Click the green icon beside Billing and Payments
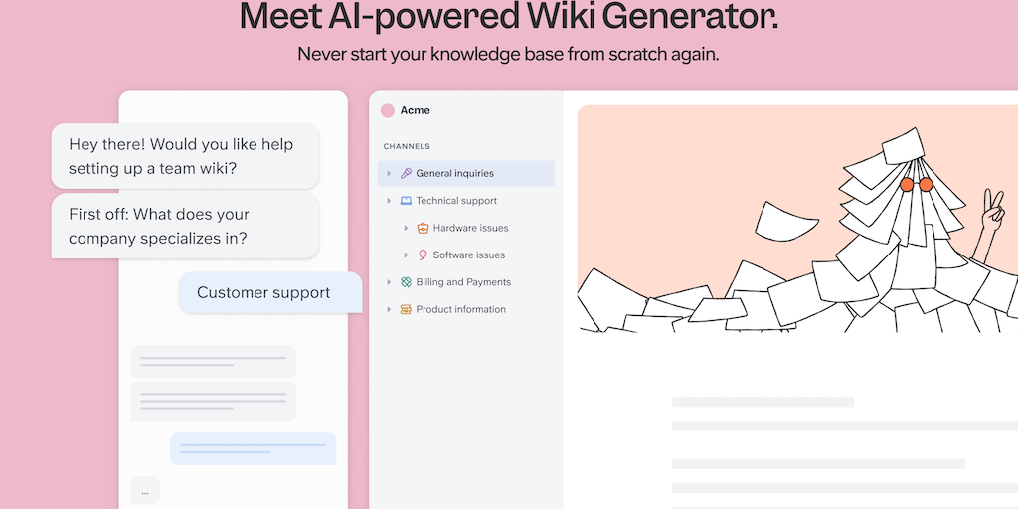This screenshot has width=1018, height=509. pyautogui.click(x=406, y=282)
